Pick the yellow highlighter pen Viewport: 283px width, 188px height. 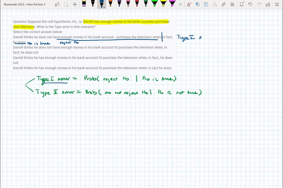164,4
